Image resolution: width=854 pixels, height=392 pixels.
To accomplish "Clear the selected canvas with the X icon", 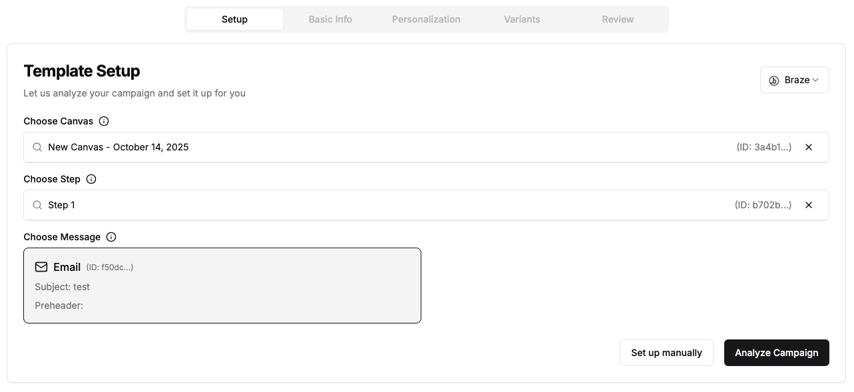I will pos(809,147).
